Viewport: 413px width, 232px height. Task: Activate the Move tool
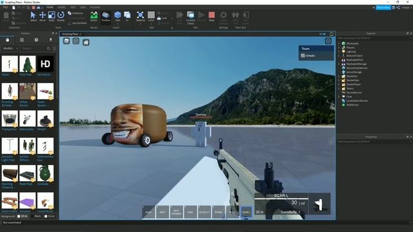pyautogui.click(x=43, y=16)
